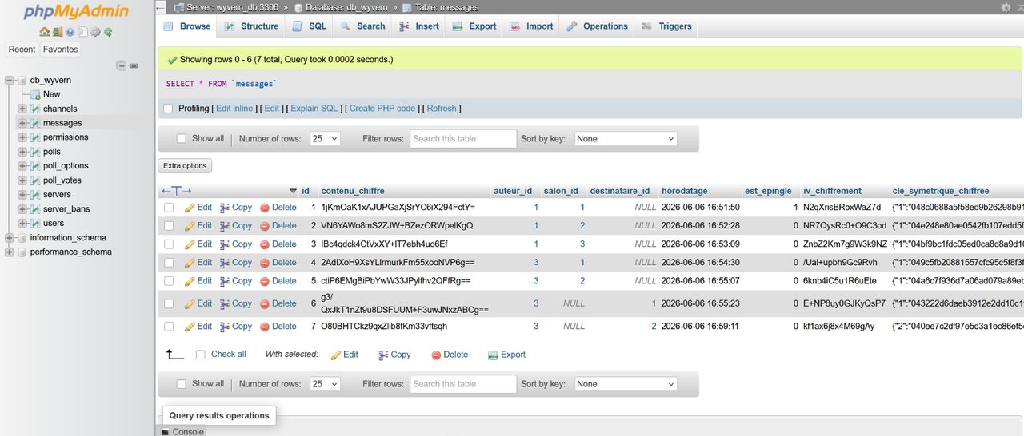Click Create PHP code link

pyautogui.click(x=382, y=109)
